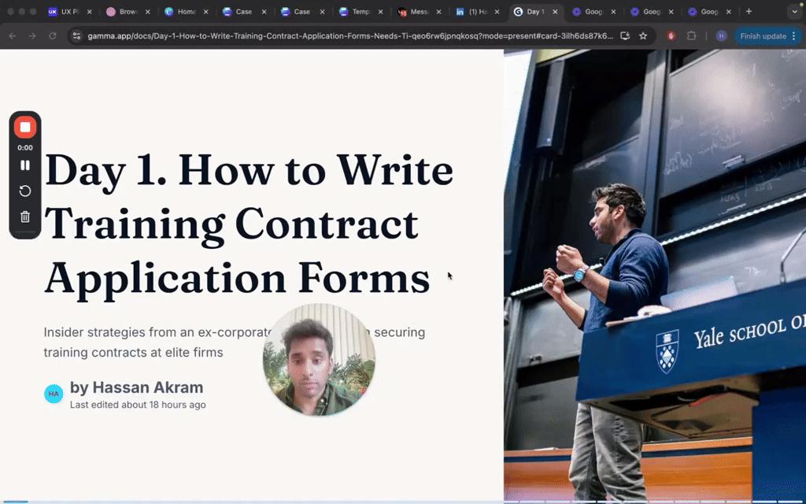Viewport: 806px width, 504px height.
Task: Click the 'Last edited about 18 hours ago' text
Action: pos(138,405)
